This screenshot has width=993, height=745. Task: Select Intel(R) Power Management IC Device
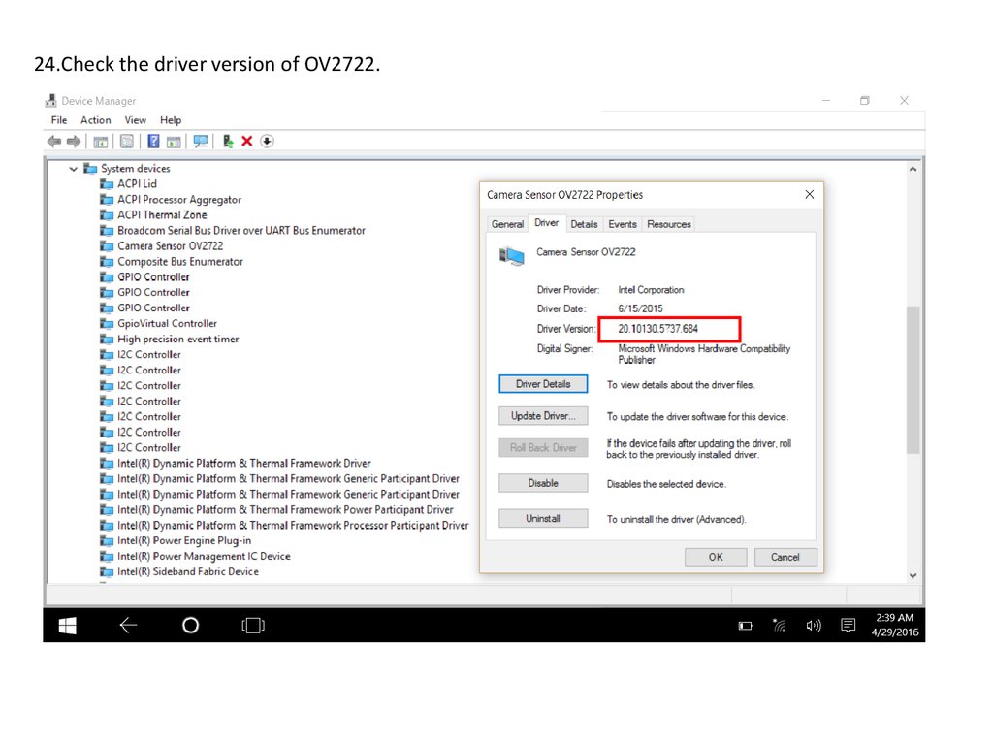pos(204,556)
